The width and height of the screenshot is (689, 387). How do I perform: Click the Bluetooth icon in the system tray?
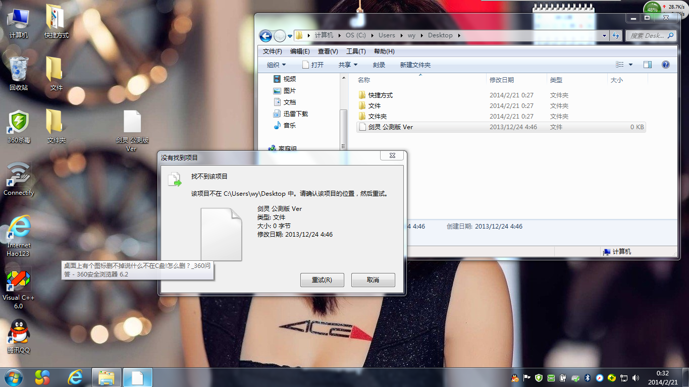[587, 377]
